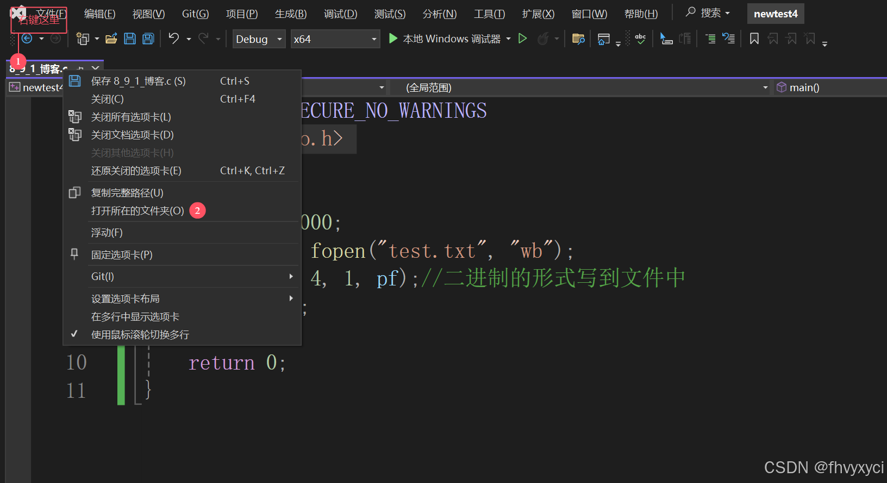887x483 pixels.
Task: Open the 项目(P) menu
Action: pos(242,14)
